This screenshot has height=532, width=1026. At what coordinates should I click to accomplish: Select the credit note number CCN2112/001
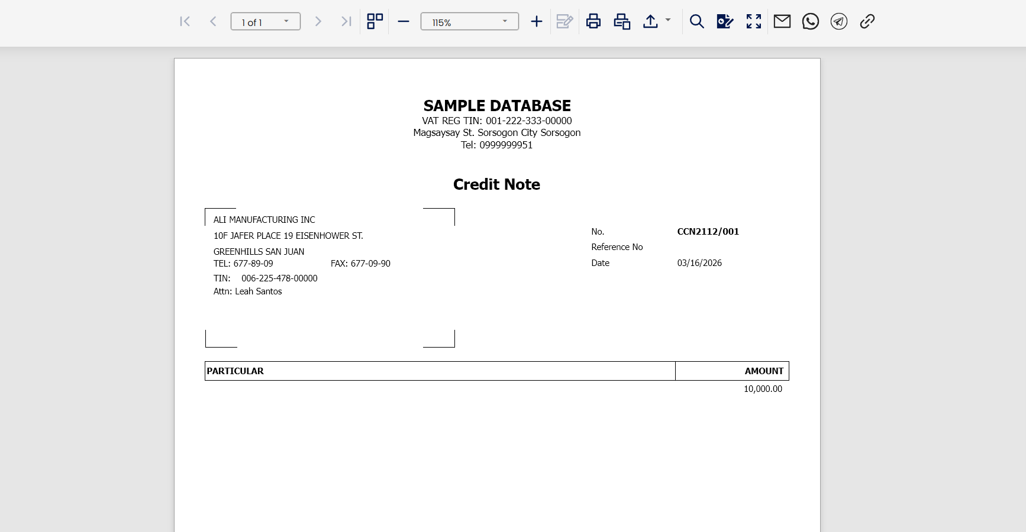(708, 232)
